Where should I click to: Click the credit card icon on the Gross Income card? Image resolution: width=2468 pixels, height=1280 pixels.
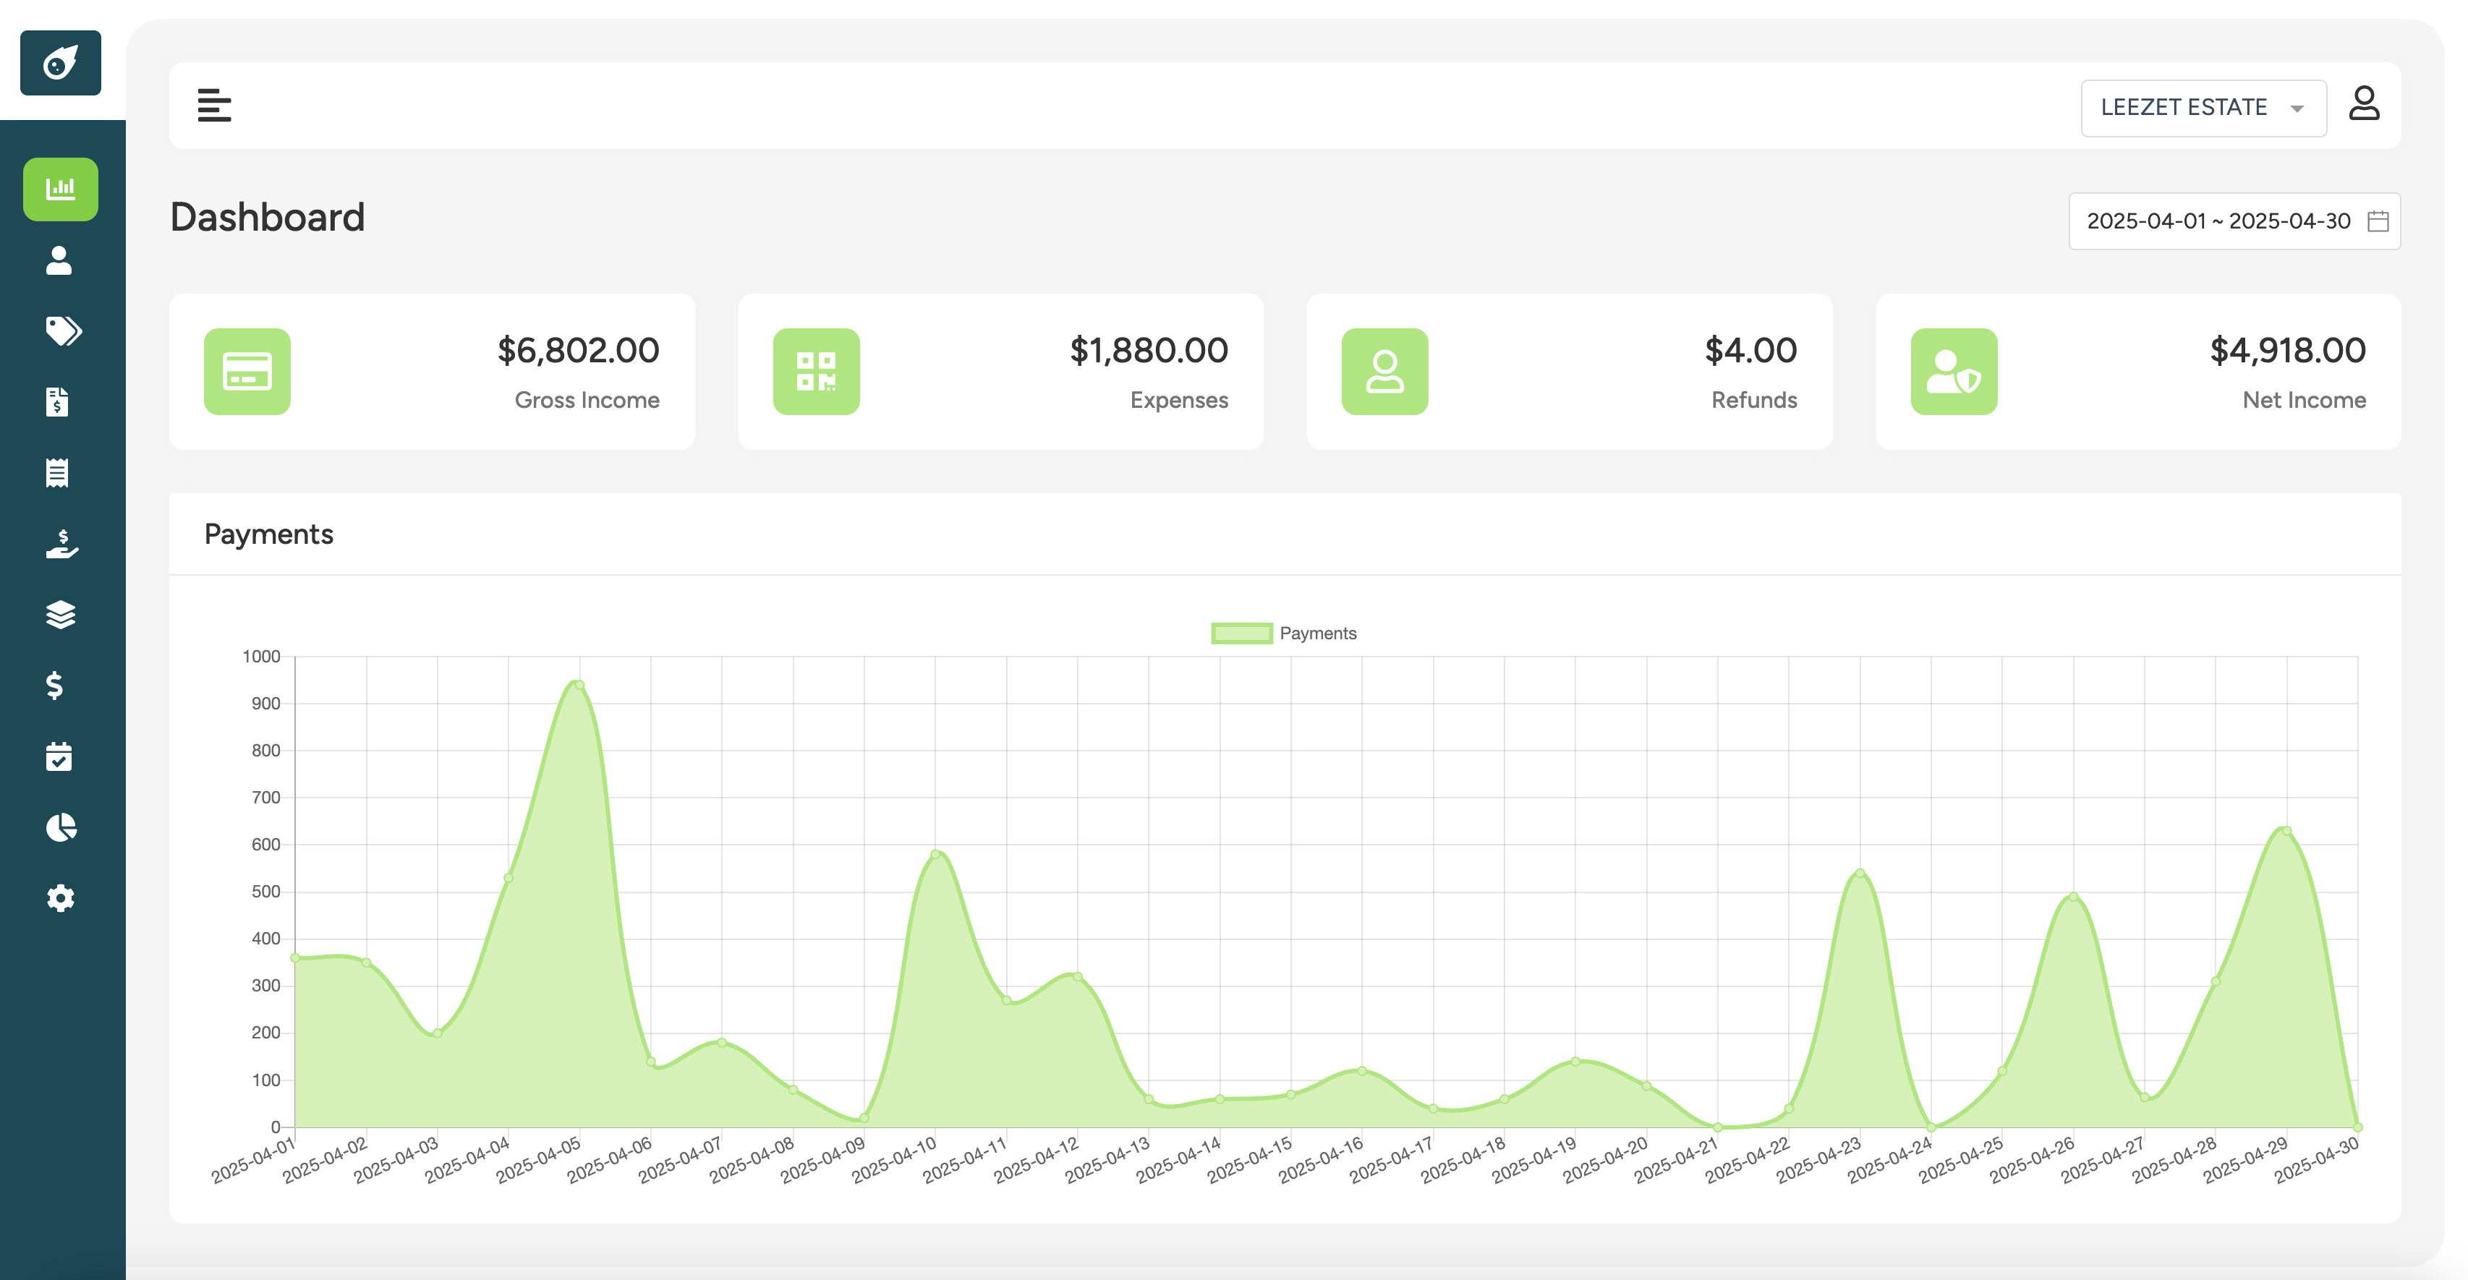point(247,372)
